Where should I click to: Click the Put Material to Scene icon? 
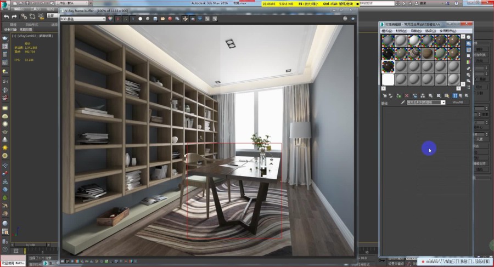(x=391, y=96)
